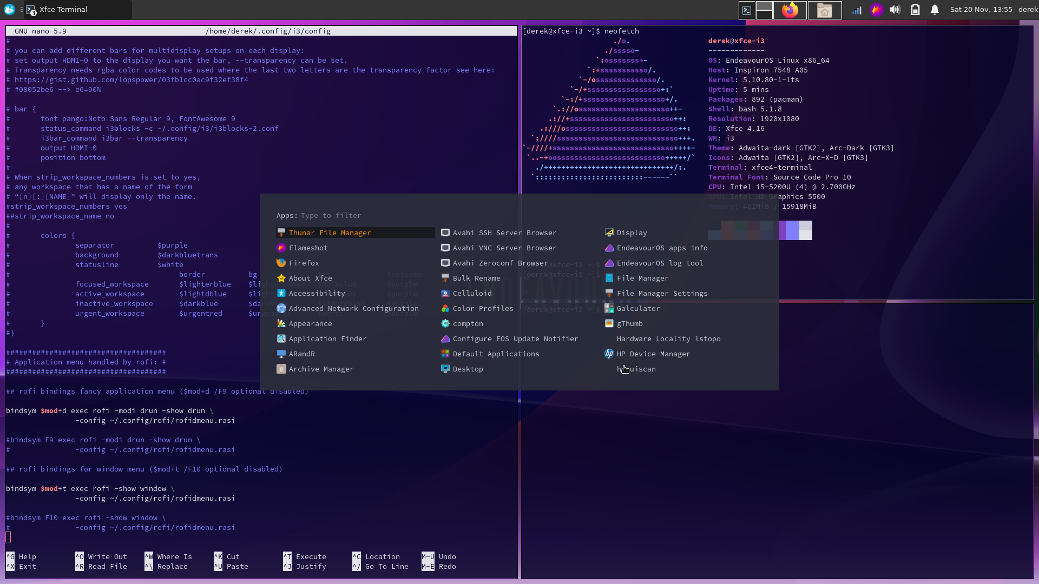Click the Xfce Terminal window button
This screenshot has height=584, width=1039.
tap(78, 9)
